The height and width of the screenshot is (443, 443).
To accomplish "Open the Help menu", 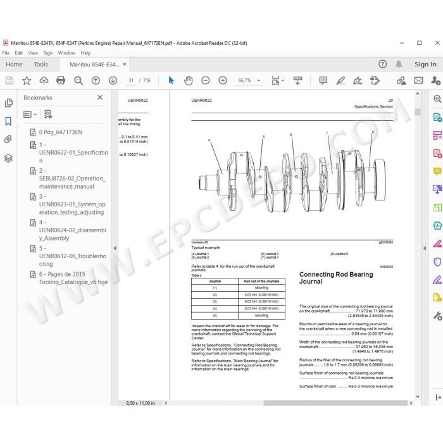I will tap(85, 53).
